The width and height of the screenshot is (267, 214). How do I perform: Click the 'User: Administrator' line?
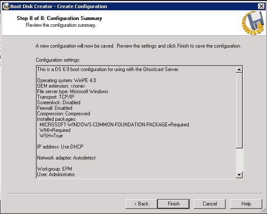click(56, 174)
